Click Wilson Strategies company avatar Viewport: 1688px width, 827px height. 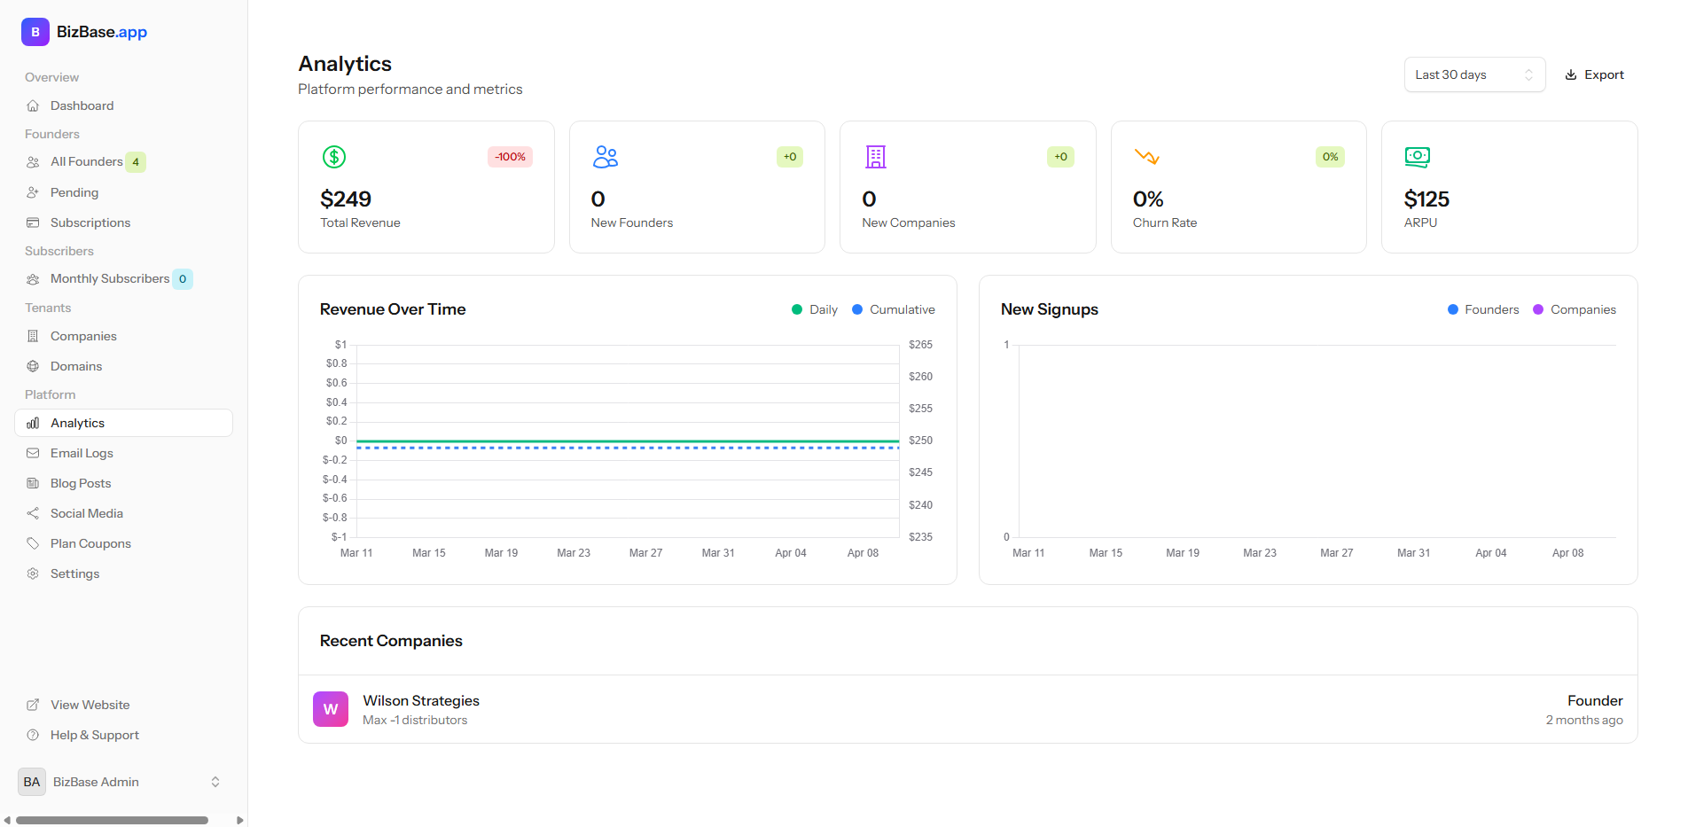331,709
